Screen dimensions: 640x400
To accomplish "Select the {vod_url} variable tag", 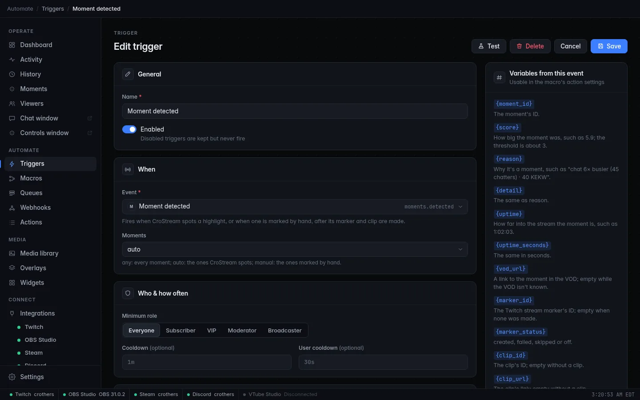I will pyautogui.click(x=511, y=269).
